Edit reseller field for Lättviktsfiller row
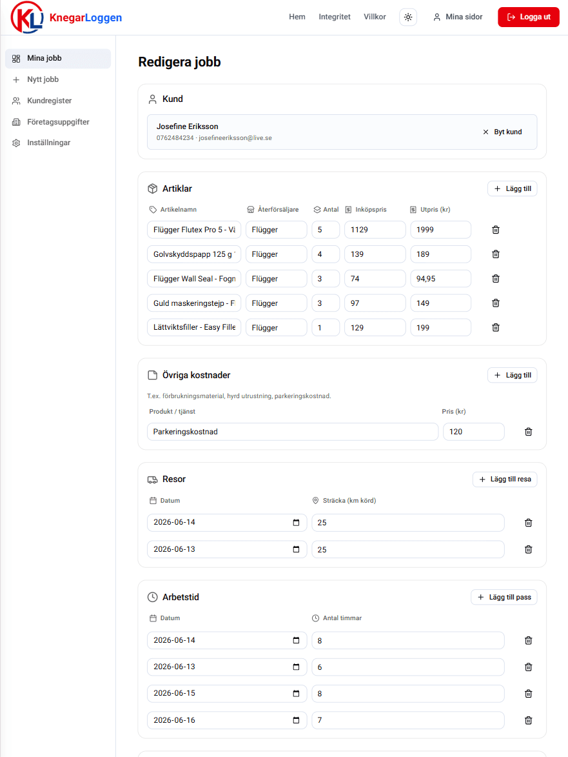Viewport: 568px width, 757px height. point(277,327)
